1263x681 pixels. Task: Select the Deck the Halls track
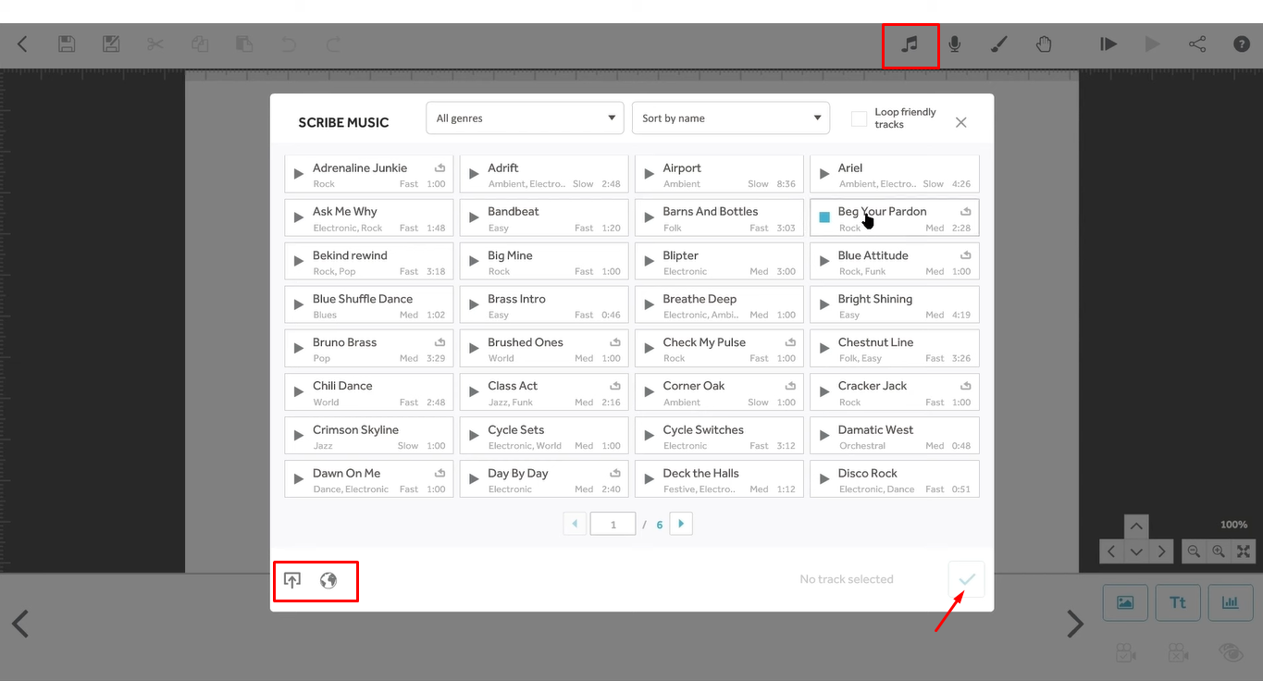[x=719, y=479]
